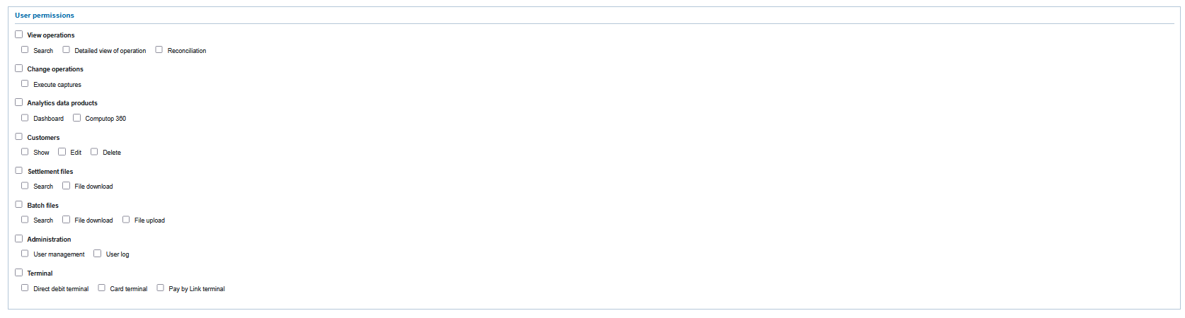Enable File download under Settlement files
This screenshot has width=1185, height=318.
coord(67,185)
